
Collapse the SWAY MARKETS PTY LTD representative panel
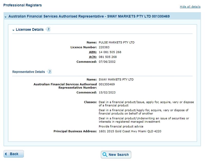coord(5,17)
